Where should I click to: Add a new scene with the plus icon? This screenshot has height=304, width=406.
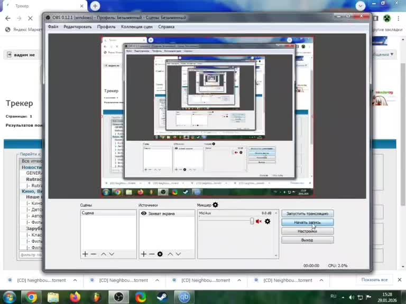tap(85, 254)
